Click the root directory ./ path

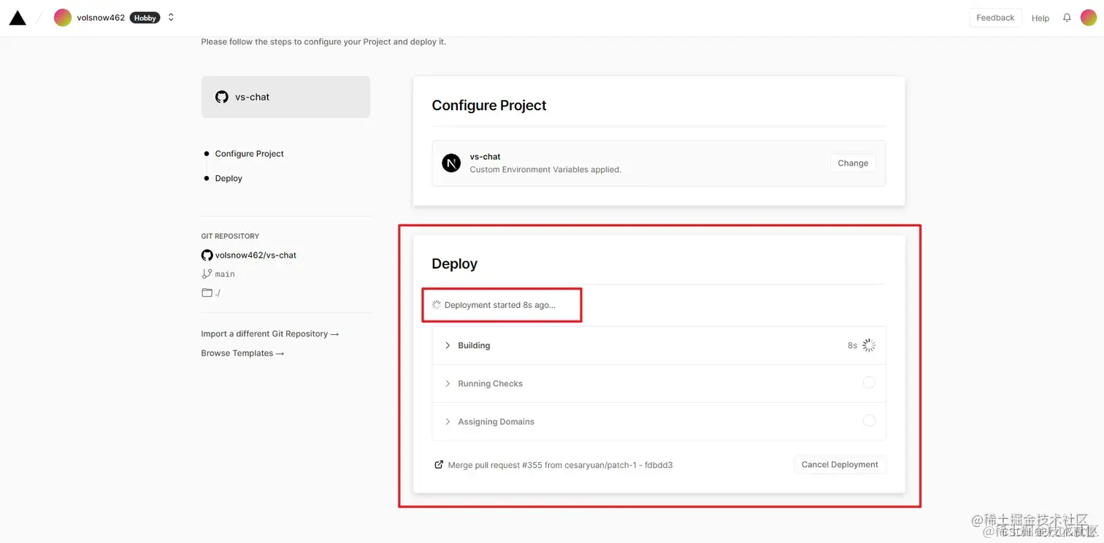pos(218,293)
